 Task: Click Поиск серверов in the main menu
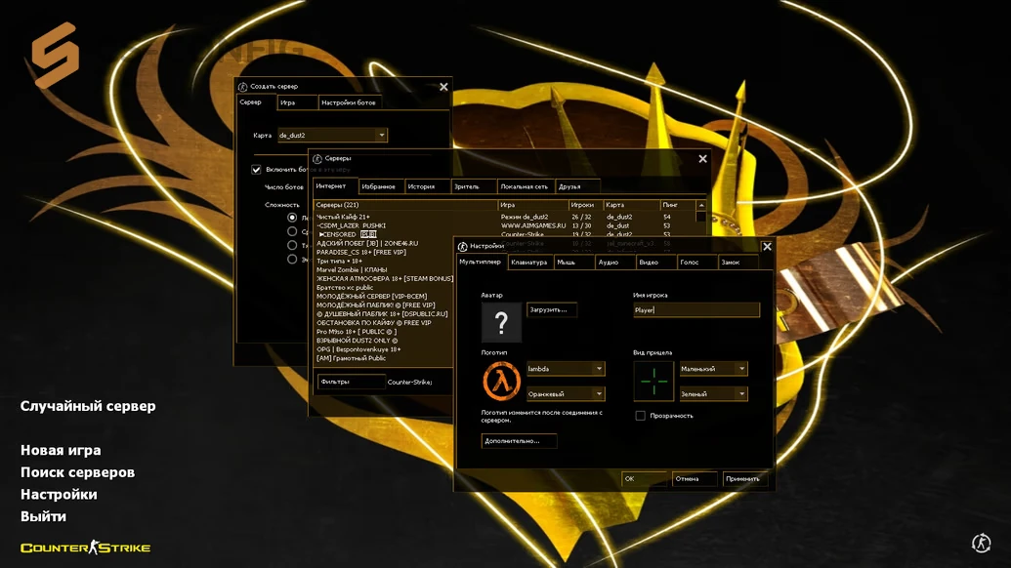coord(77,472)
